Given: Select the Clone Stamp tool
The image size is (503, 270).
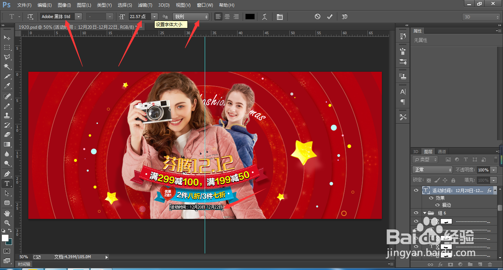Looking at the screenshot, I should pyautogui.click(x=7, y=116).
